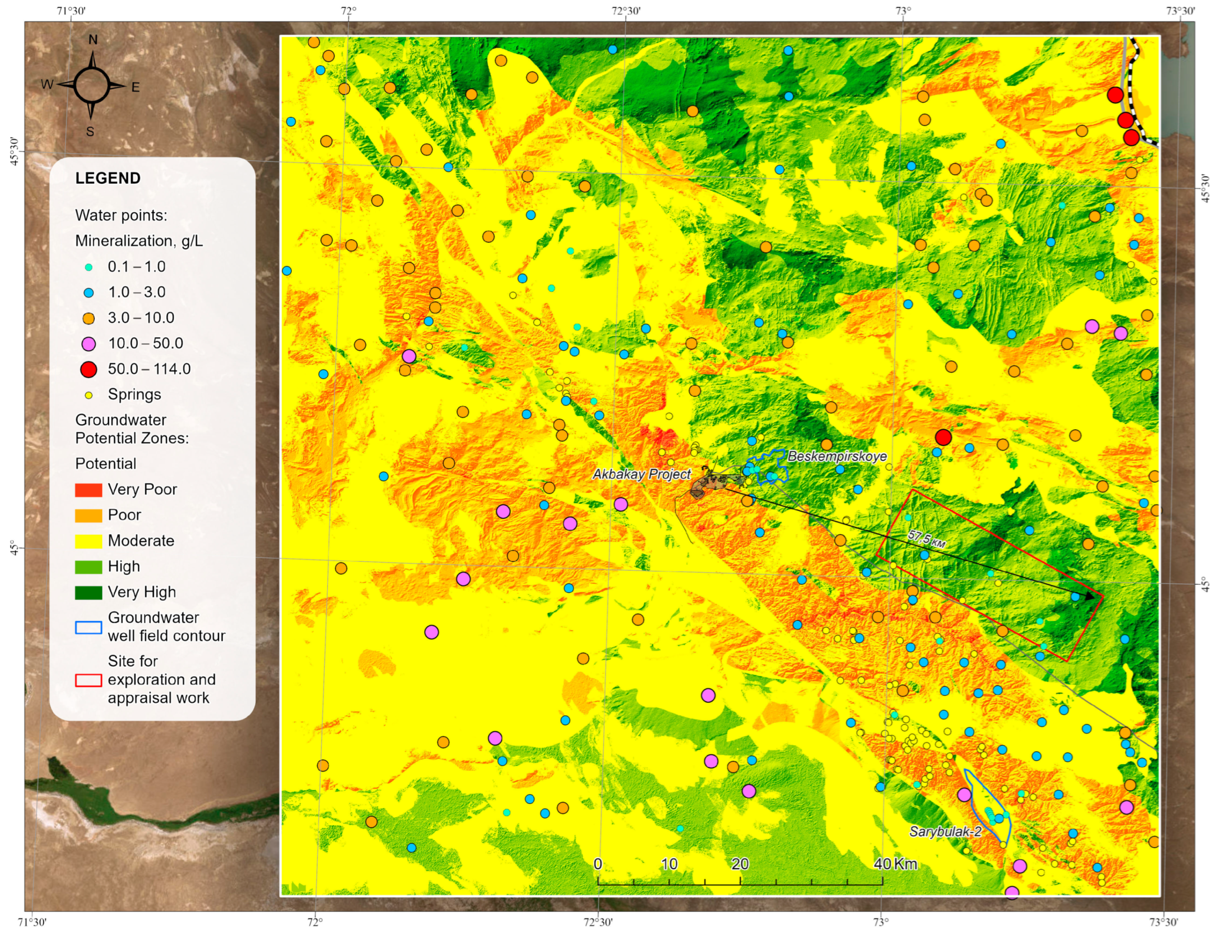Click the 1.0–3.0 blue legend circle
This screenshot has height=935, width=1214.
coord(88,293)
